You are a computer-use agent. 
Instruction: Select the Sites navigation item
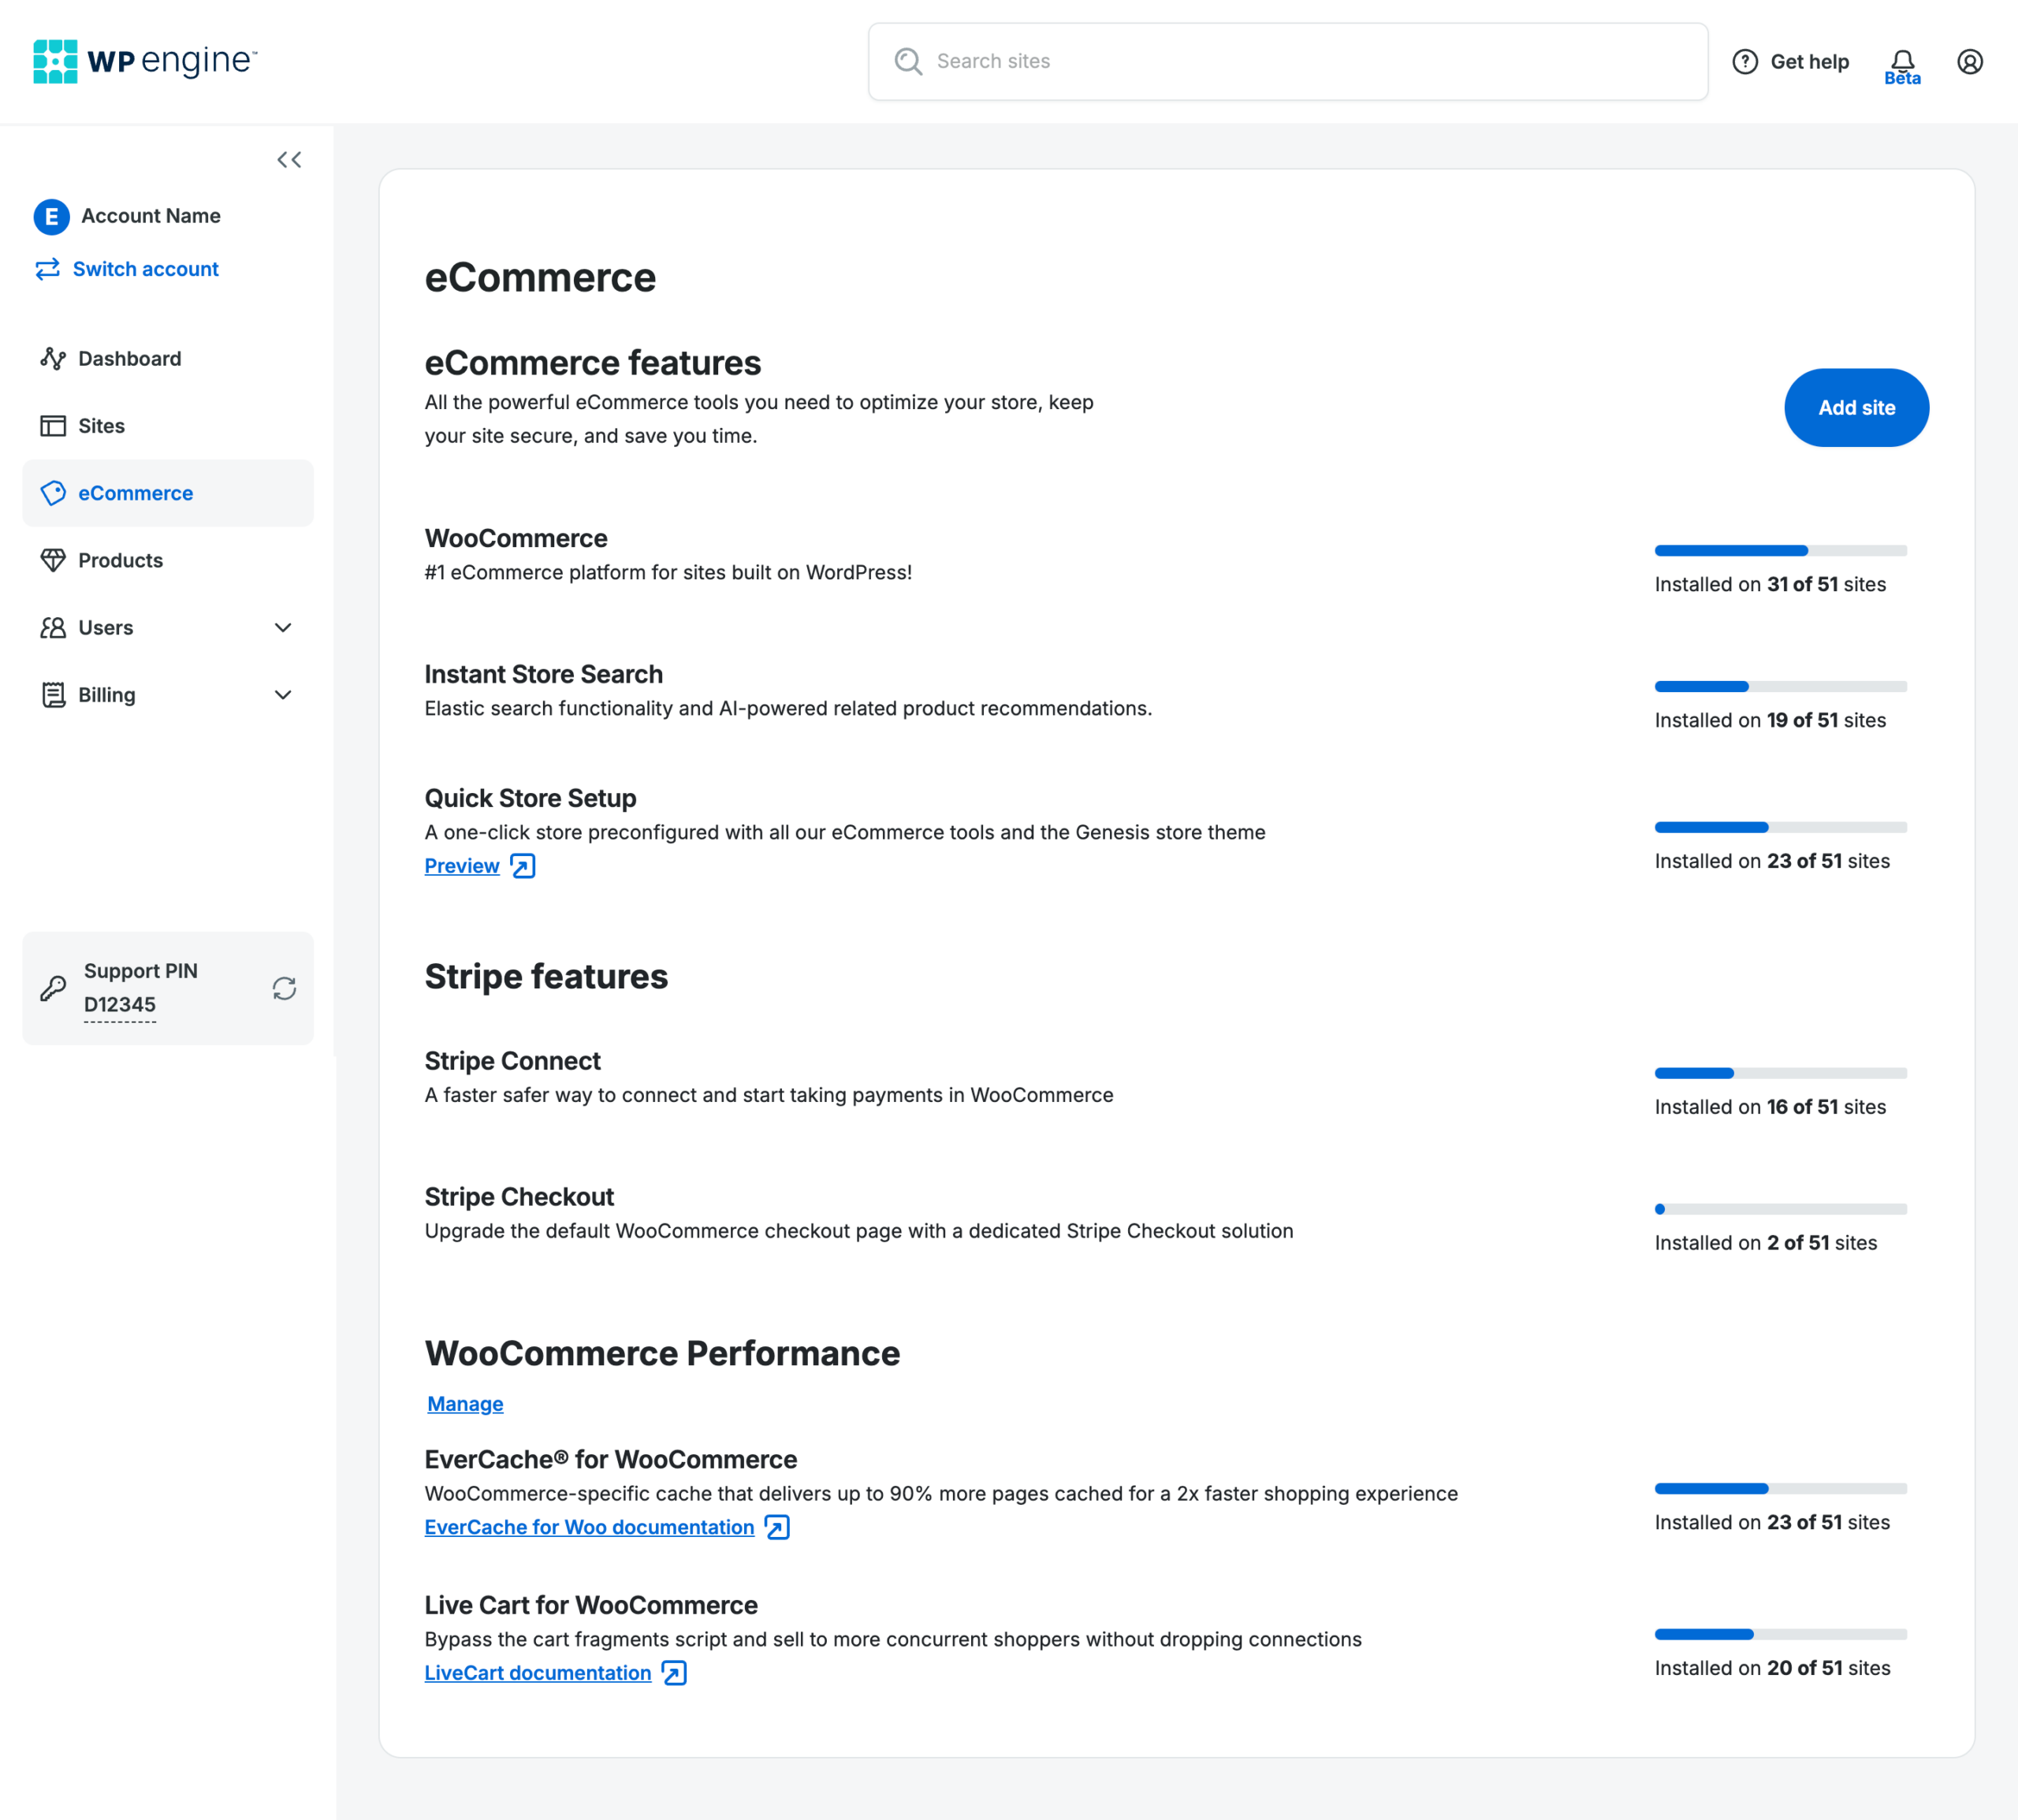[101, 425]
